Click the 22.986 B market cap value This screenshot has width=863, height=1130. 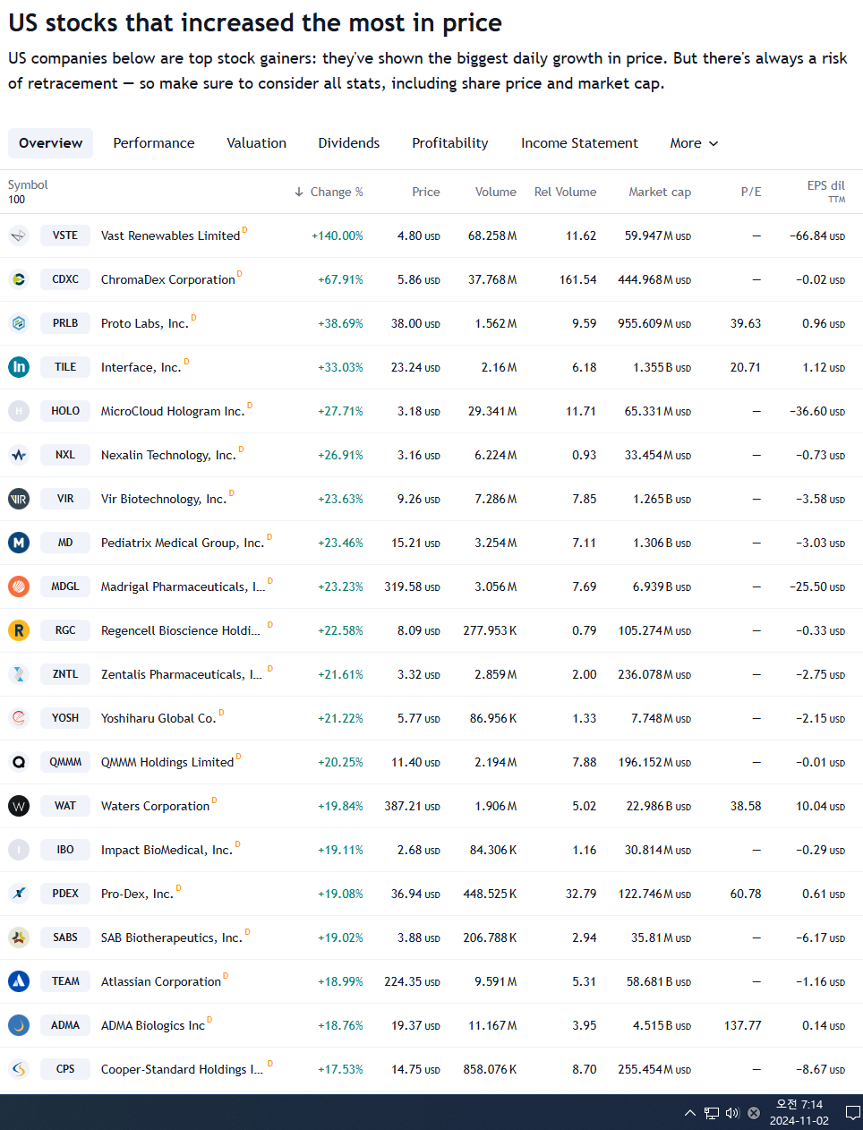pyautogui.click(x=659, y=806)
